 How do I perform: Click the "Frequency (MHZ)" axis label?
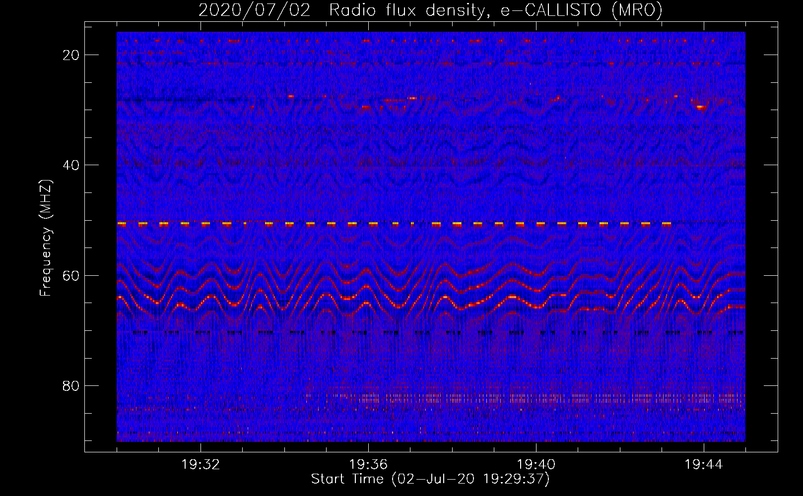(x=46, y=238)
